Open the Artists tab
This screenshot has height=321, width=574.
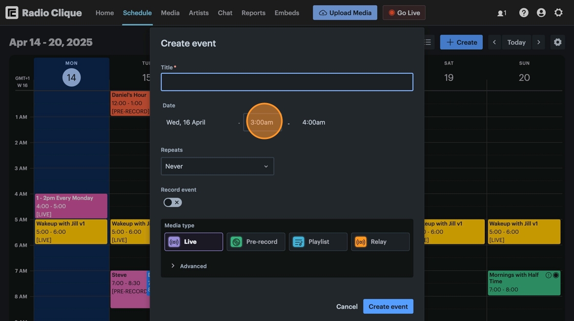click(199, 13)
